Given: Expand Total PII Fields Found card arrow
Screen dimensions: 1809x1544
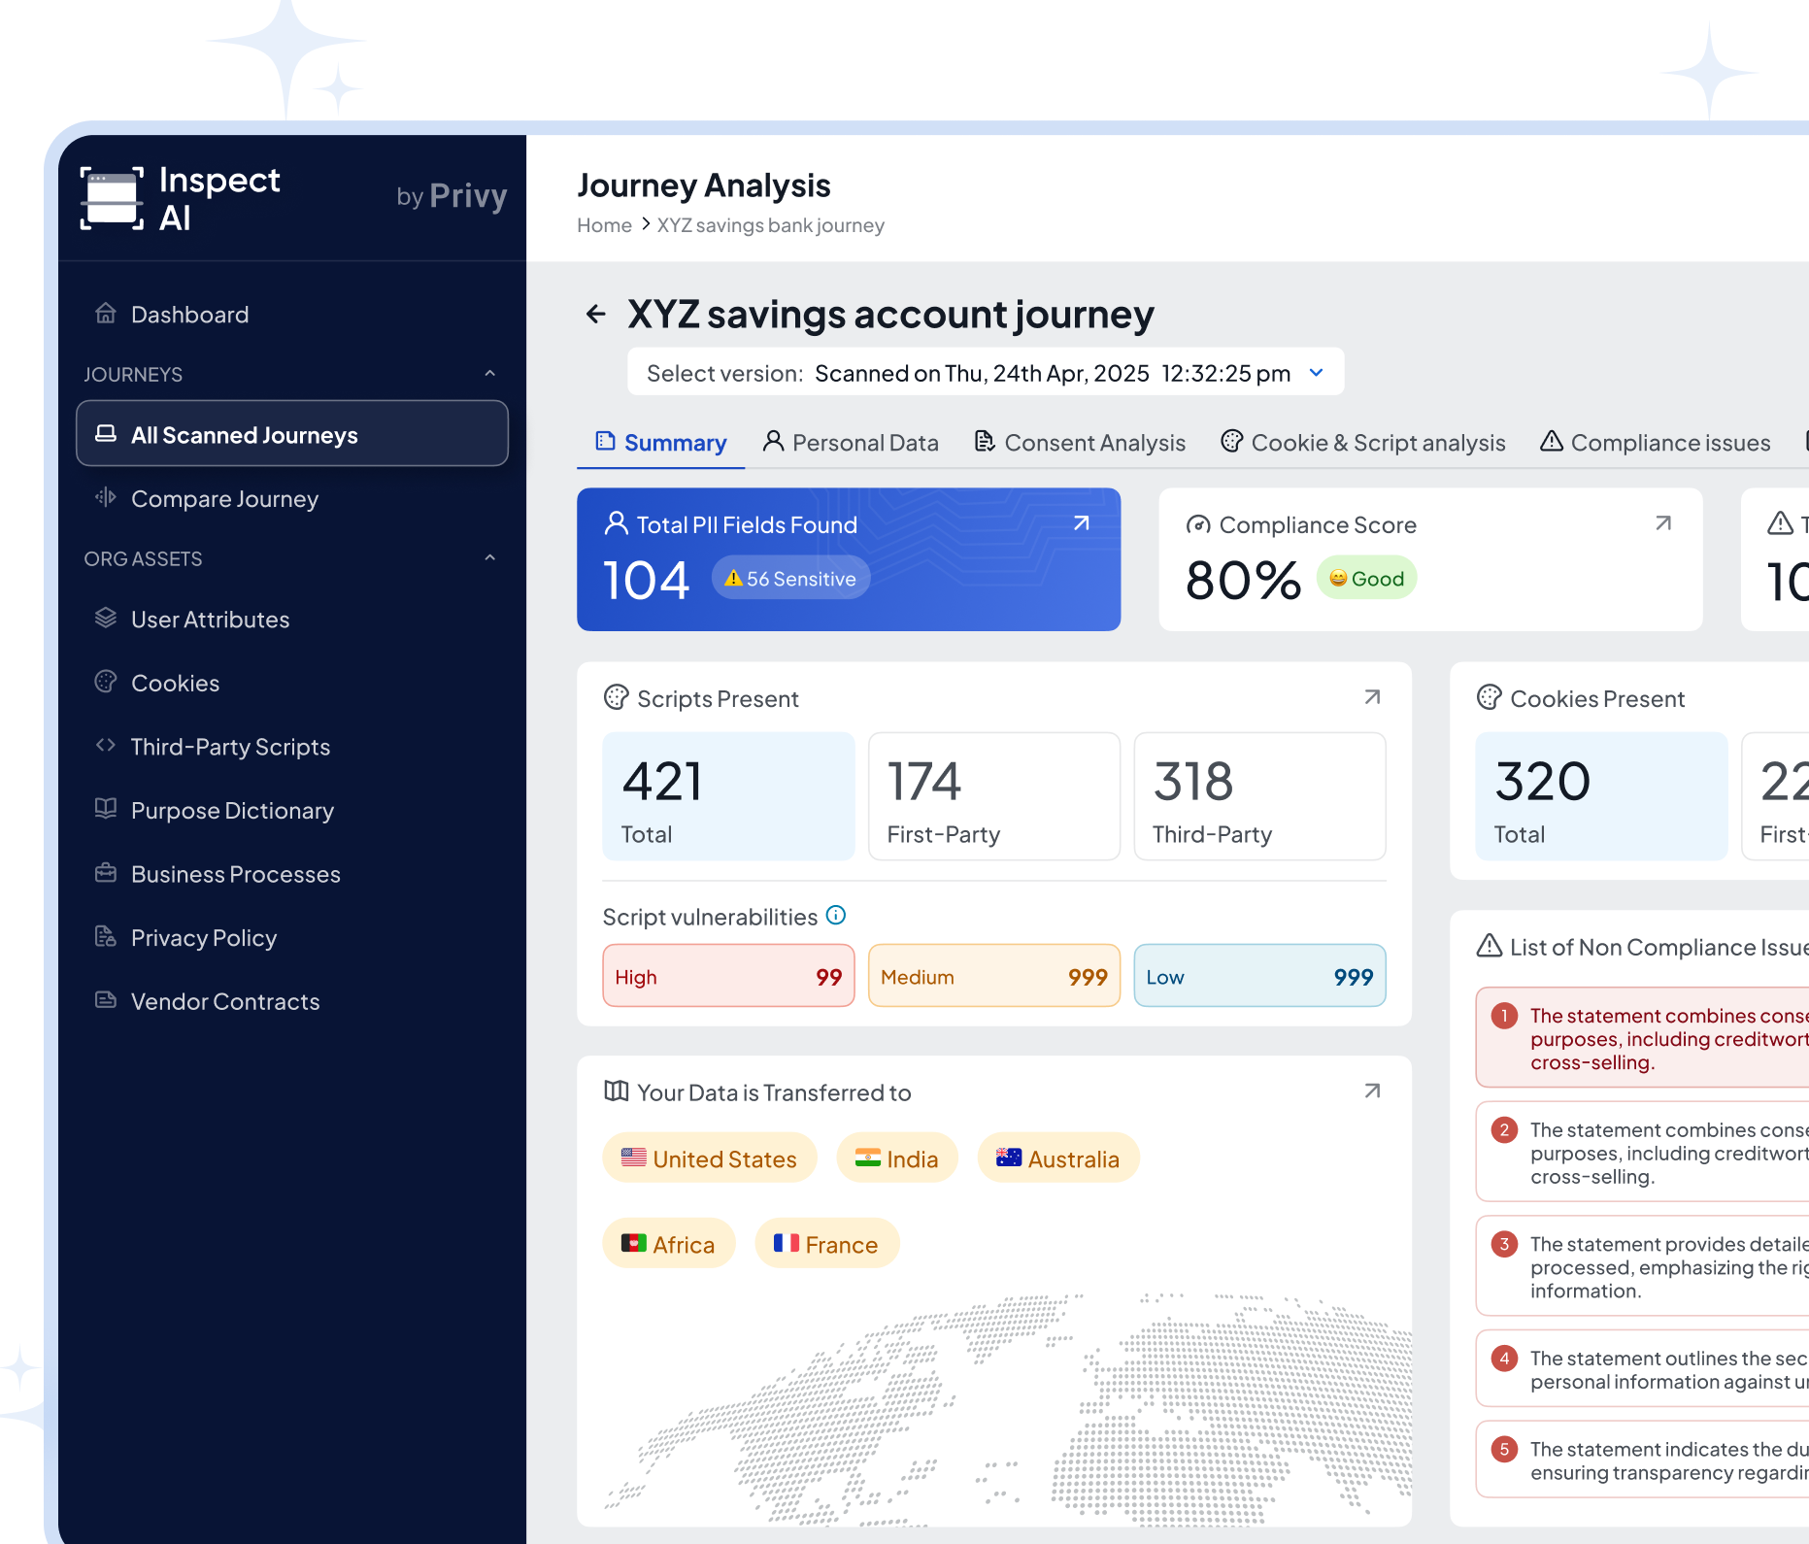Looking at the screenshot, I should [x=1081, y=523].
